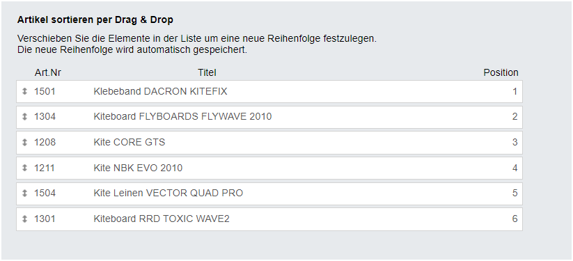Screen dimensions: 573x261
Task: Click the drag handle icon for article 1301
Action: (24, 219)
